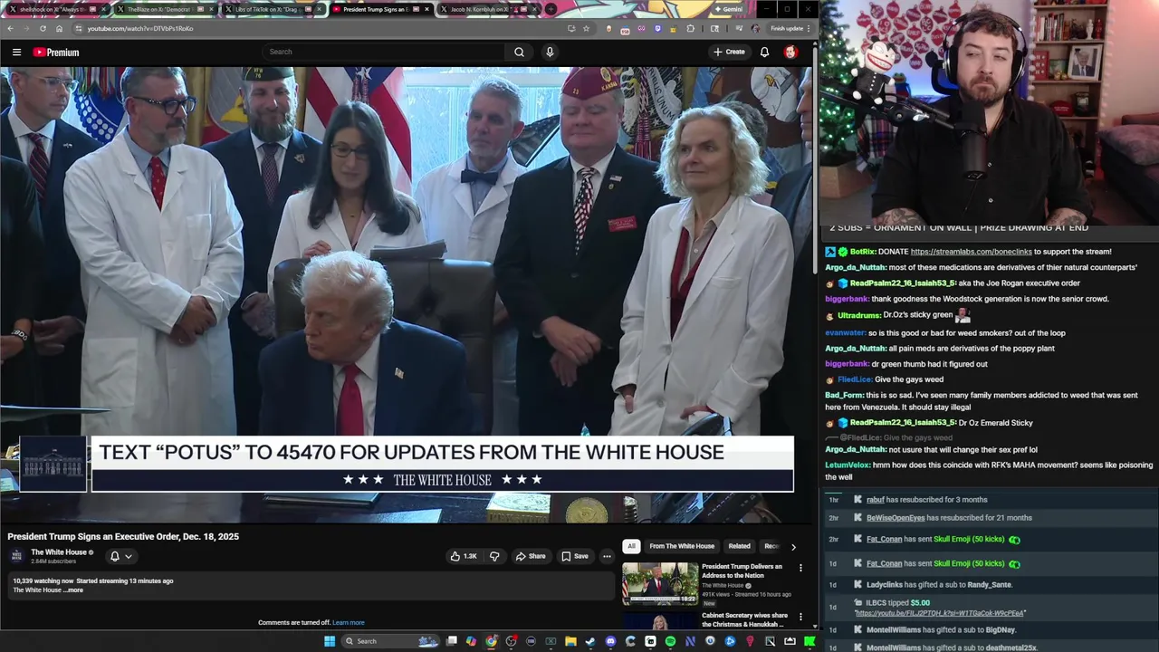Image resolution: width=1159 pixels, height=652 pixels.
Task: Show more filter chips with right chevron
Action: coord(793,547)
